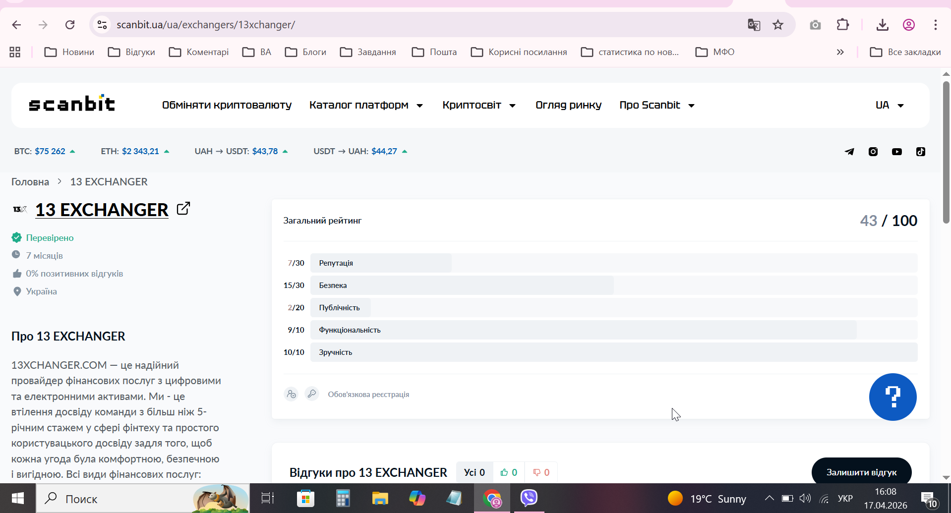Click the BTC price ticker
951x513 pixels.
[45, 151]
